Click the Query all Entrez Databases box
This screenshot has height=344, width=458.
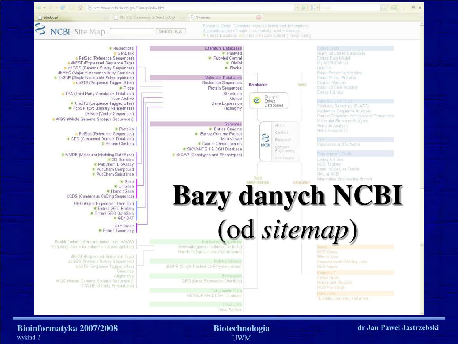[269, 101]
